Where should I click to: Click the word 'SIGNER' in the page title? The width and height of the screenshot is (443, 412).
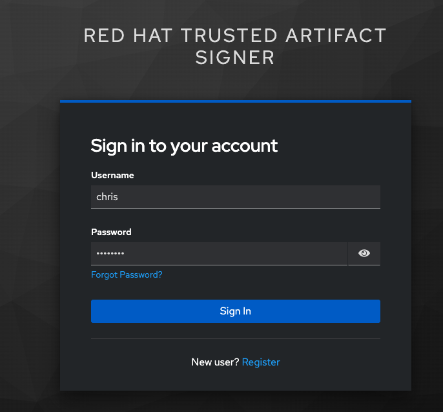tap(235, 57)
